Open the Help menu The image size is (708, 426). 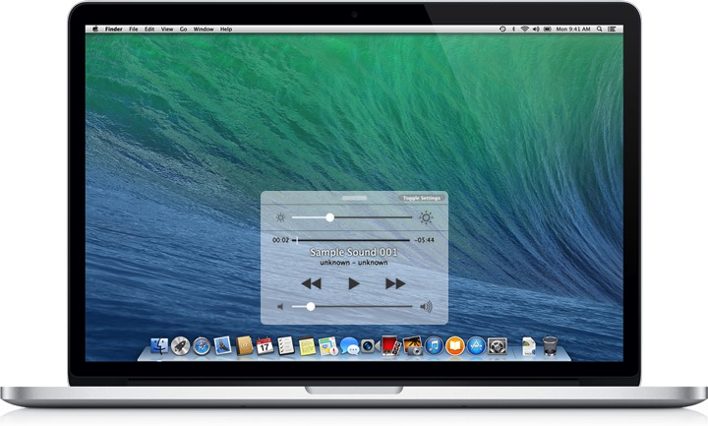pos(226,29)
